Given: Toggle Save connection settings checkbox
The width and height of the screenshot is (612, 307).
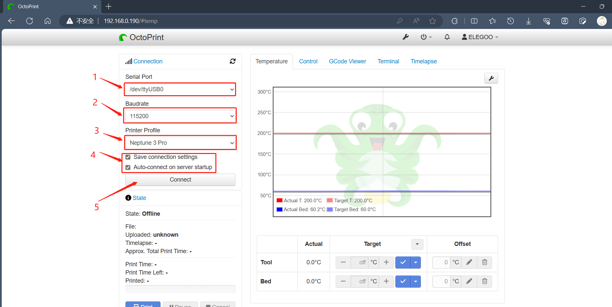Looking at the screenshot, I should coord(128,157).
